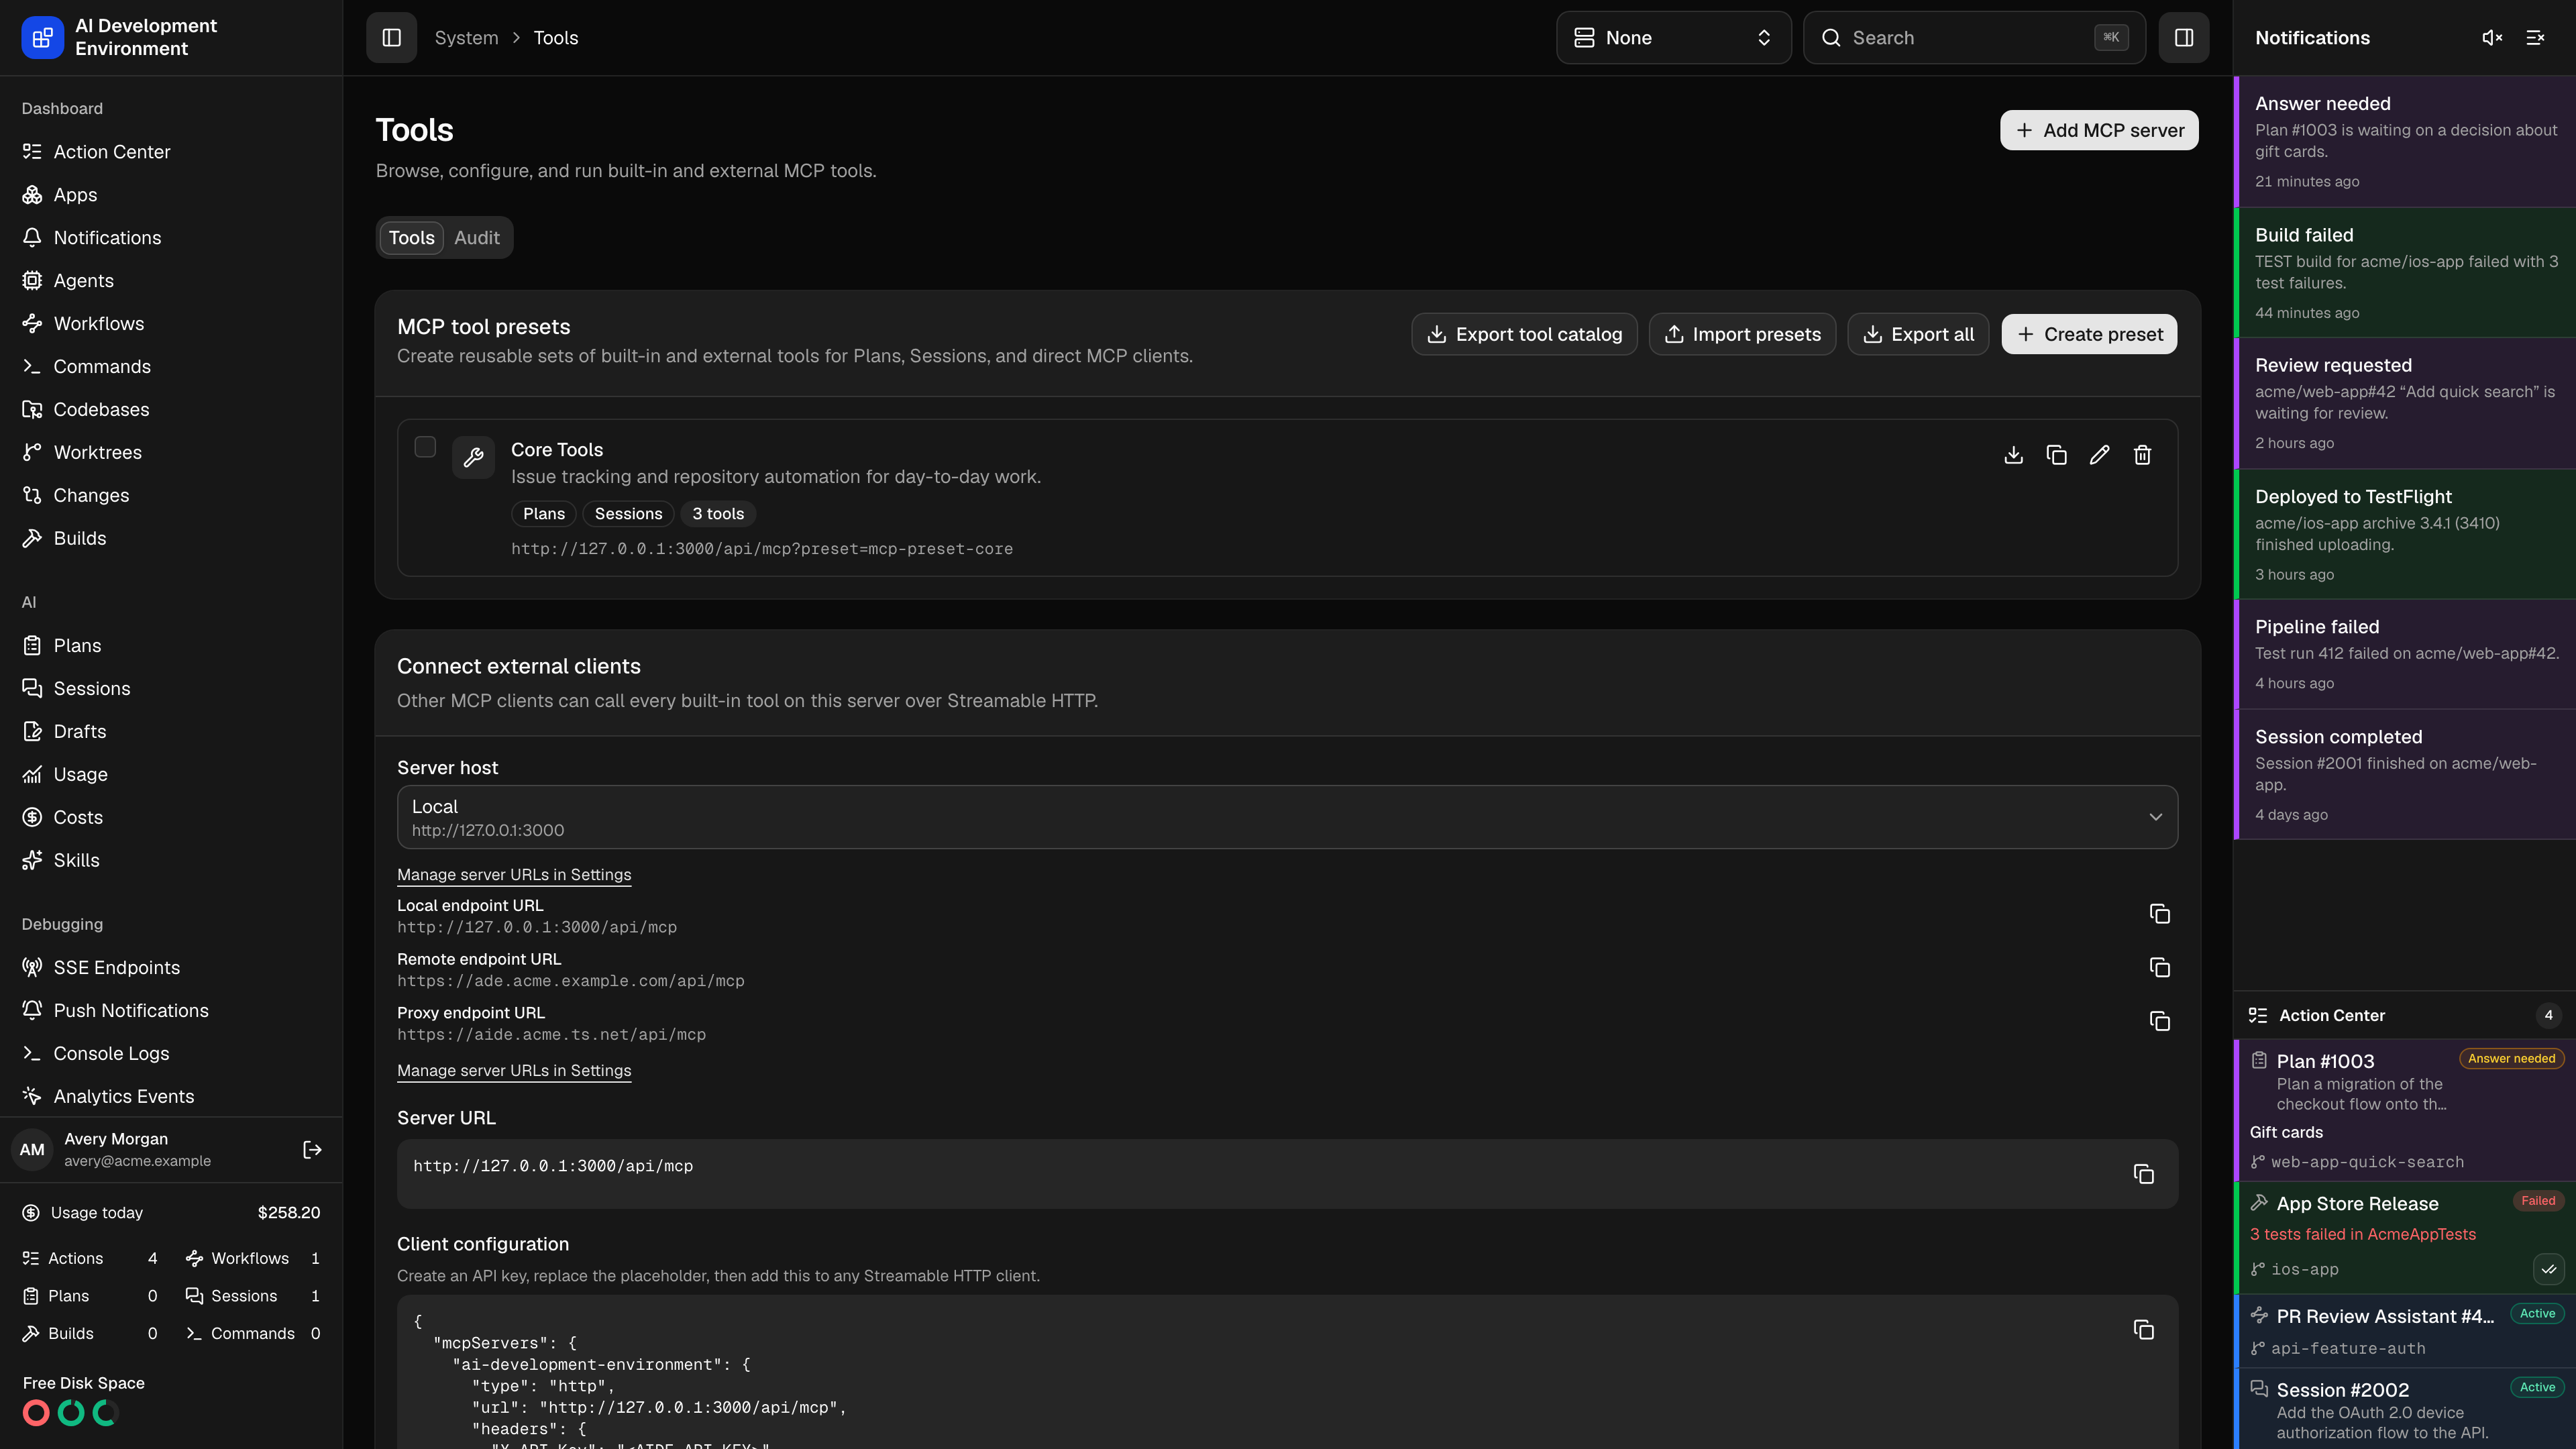Viewport: 2576px width, 1449px height.
Task: Sign out using the logout icon
Action: [x=312, y=1150]
